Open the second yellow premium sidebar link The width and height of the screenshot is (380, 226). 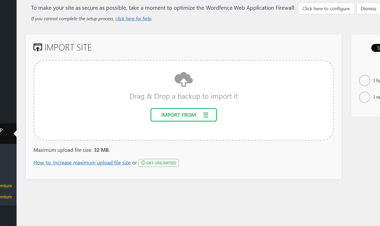pyautogui.click(x=6, y=197)
